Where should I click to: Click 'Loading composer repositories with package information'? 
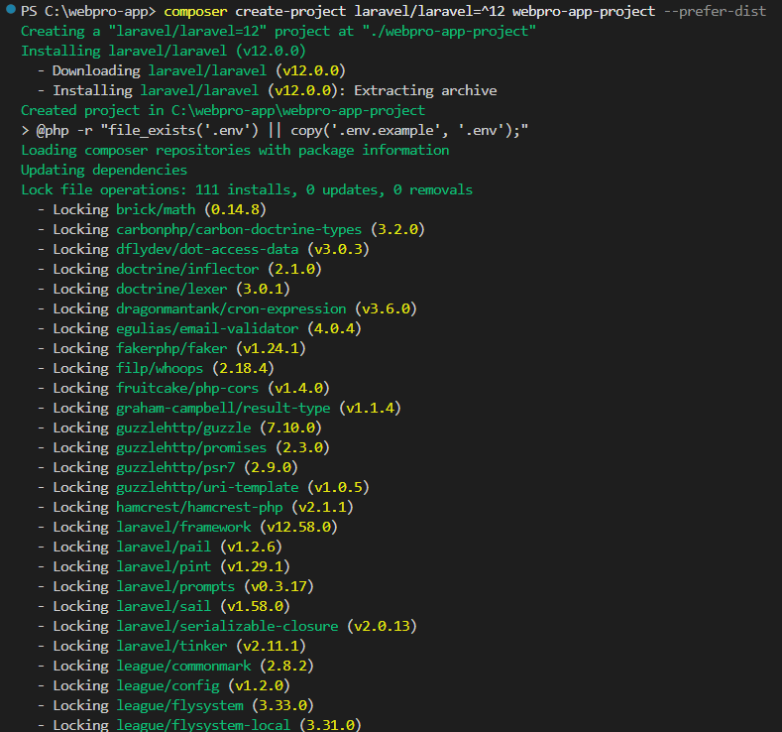point(235,150)
